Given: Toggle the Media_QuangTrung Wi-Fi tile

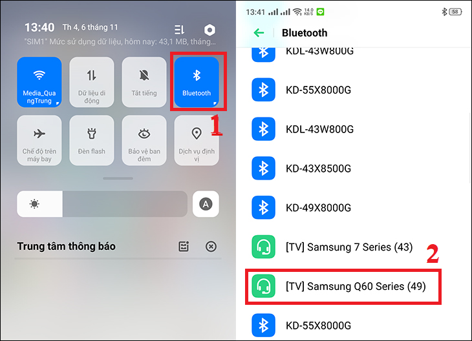Looking at the screenshot, I should tap(39, 82).
